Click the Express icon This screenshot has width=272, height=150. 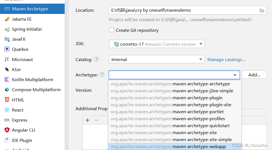(7, 120)
